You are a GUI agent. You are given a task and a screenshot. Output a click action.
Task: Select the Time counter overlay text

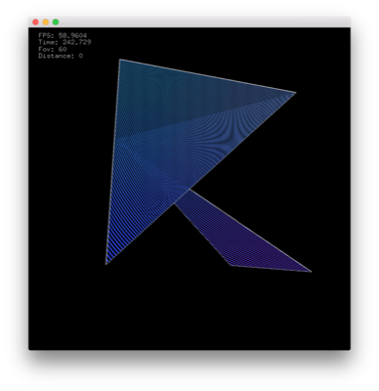64,42
